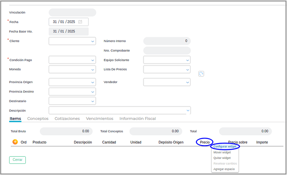287x175 pixels.
Task: Open the Provincia Destino dropdown
Action: pyautogui.click(x=72, y=92)
